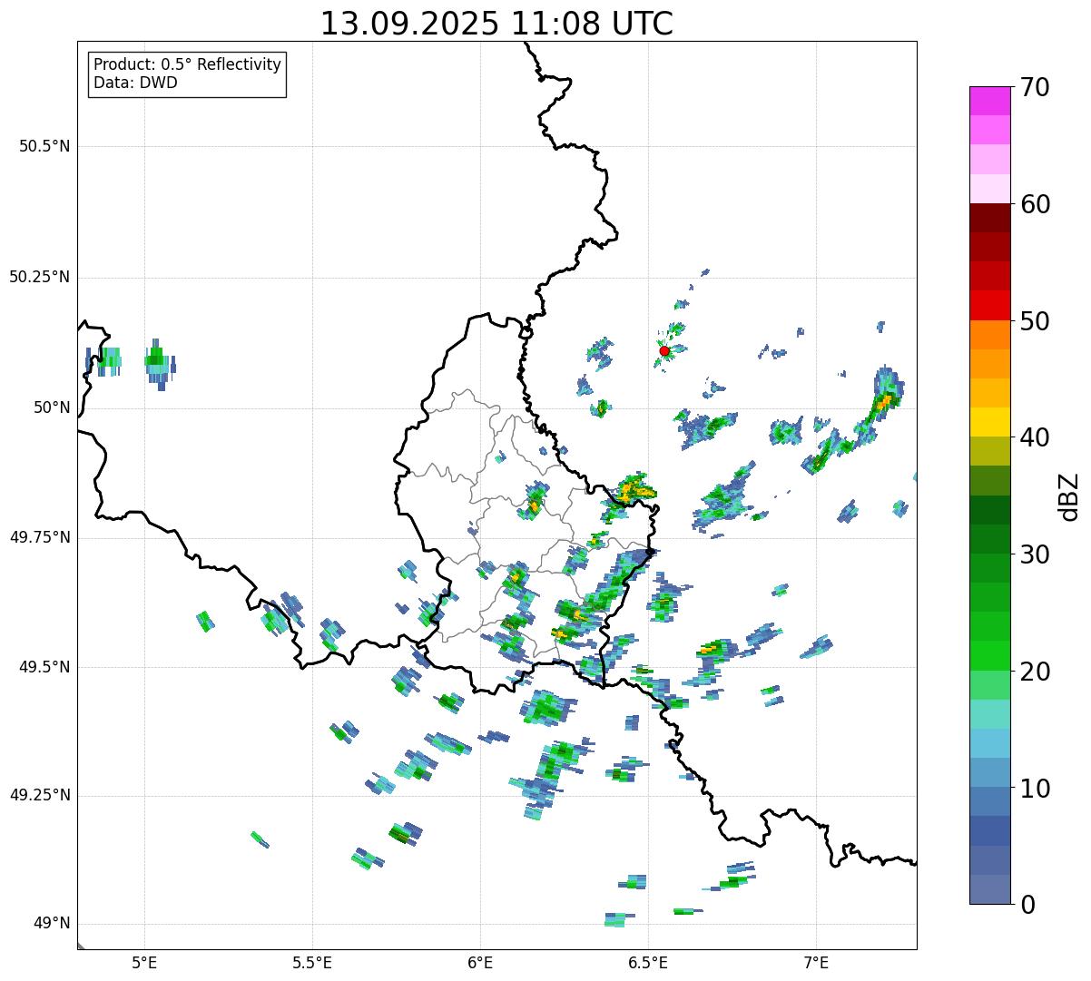Click the Data: DWD source text
This screenshot has width=1091, height=981.
click(x=135, y=83)
